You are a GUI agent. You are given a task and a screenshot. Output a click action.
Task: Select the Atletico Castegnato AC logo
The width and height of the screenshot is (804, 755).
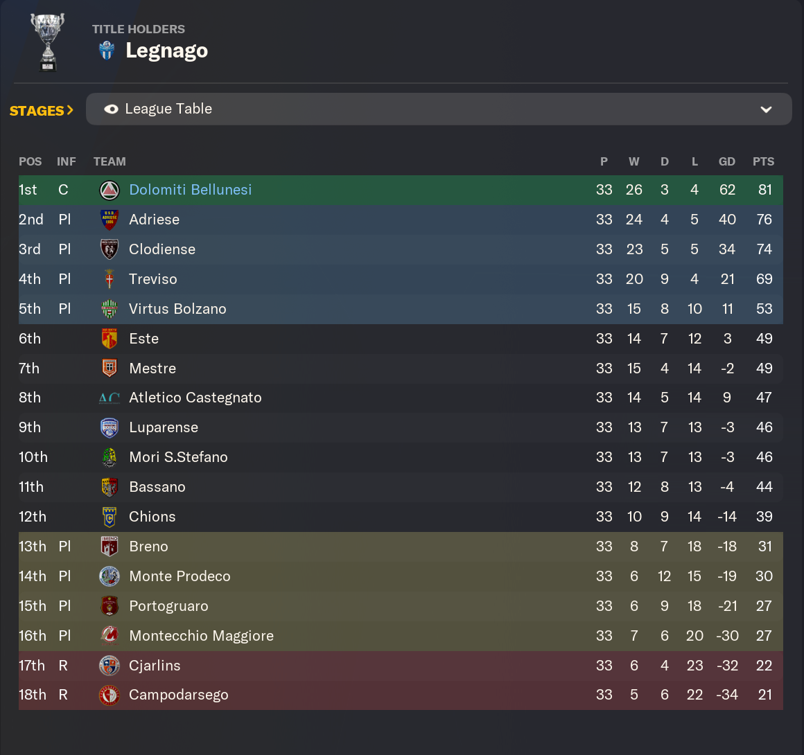pyautogui.click(x=110, y=398)
